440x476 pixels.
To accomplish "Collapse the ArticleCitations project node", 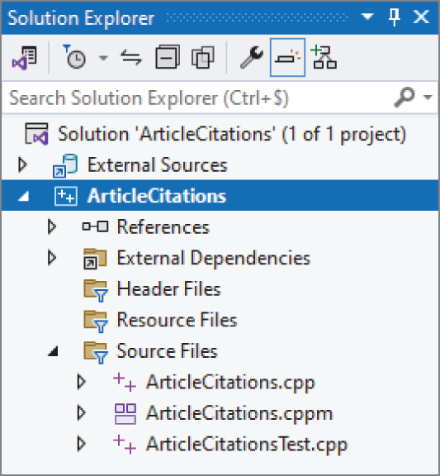I will 24,197.
